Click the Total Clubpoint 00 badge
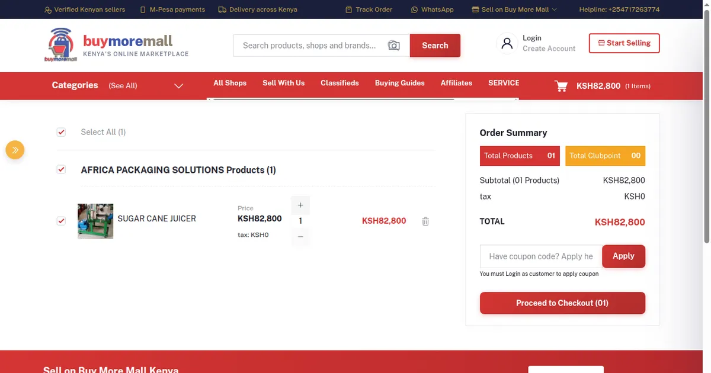Screen dimensions: 711x373 pos(605,156)
